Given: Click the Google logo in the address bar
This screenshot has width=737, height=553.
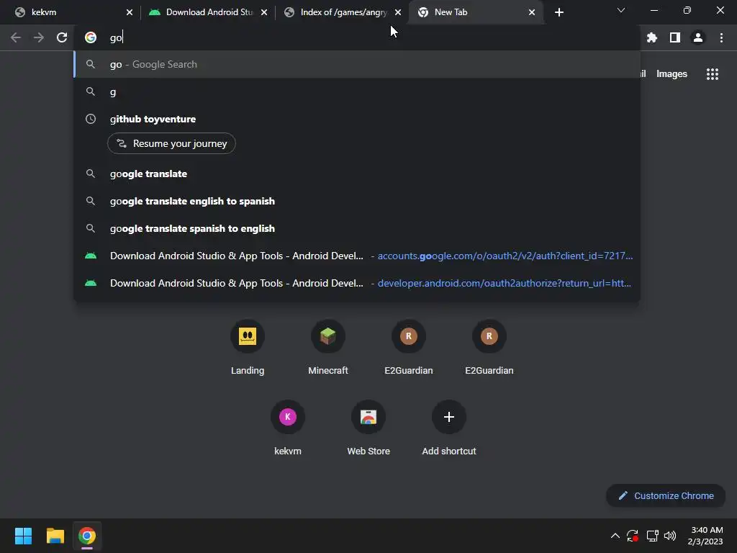Looking at the screenshot, I should point(91,37).
